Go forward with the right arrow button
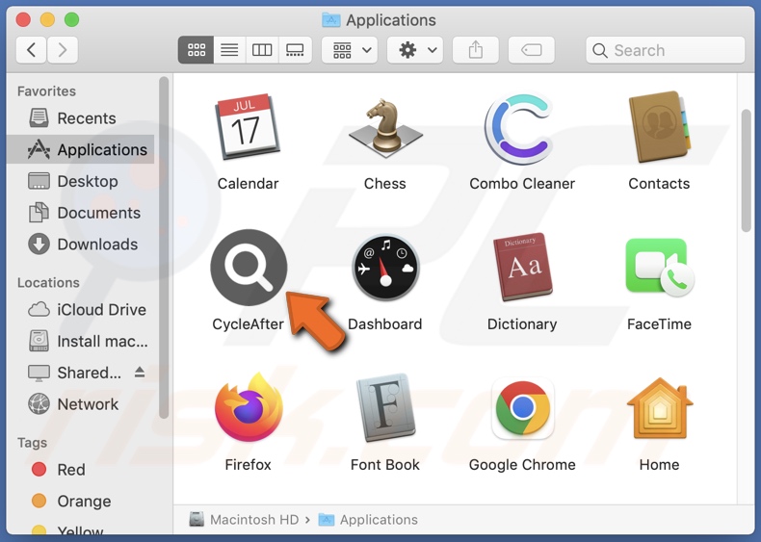 (x=63, y=50)
